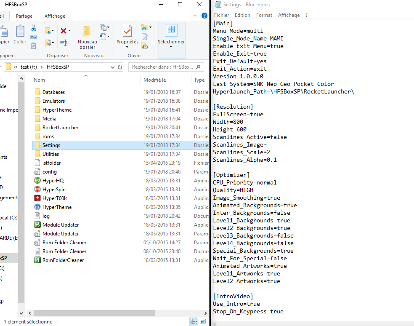Sort files by Modifié le column
The height and width of the screenshot is (326, 414).
point(154,80)
